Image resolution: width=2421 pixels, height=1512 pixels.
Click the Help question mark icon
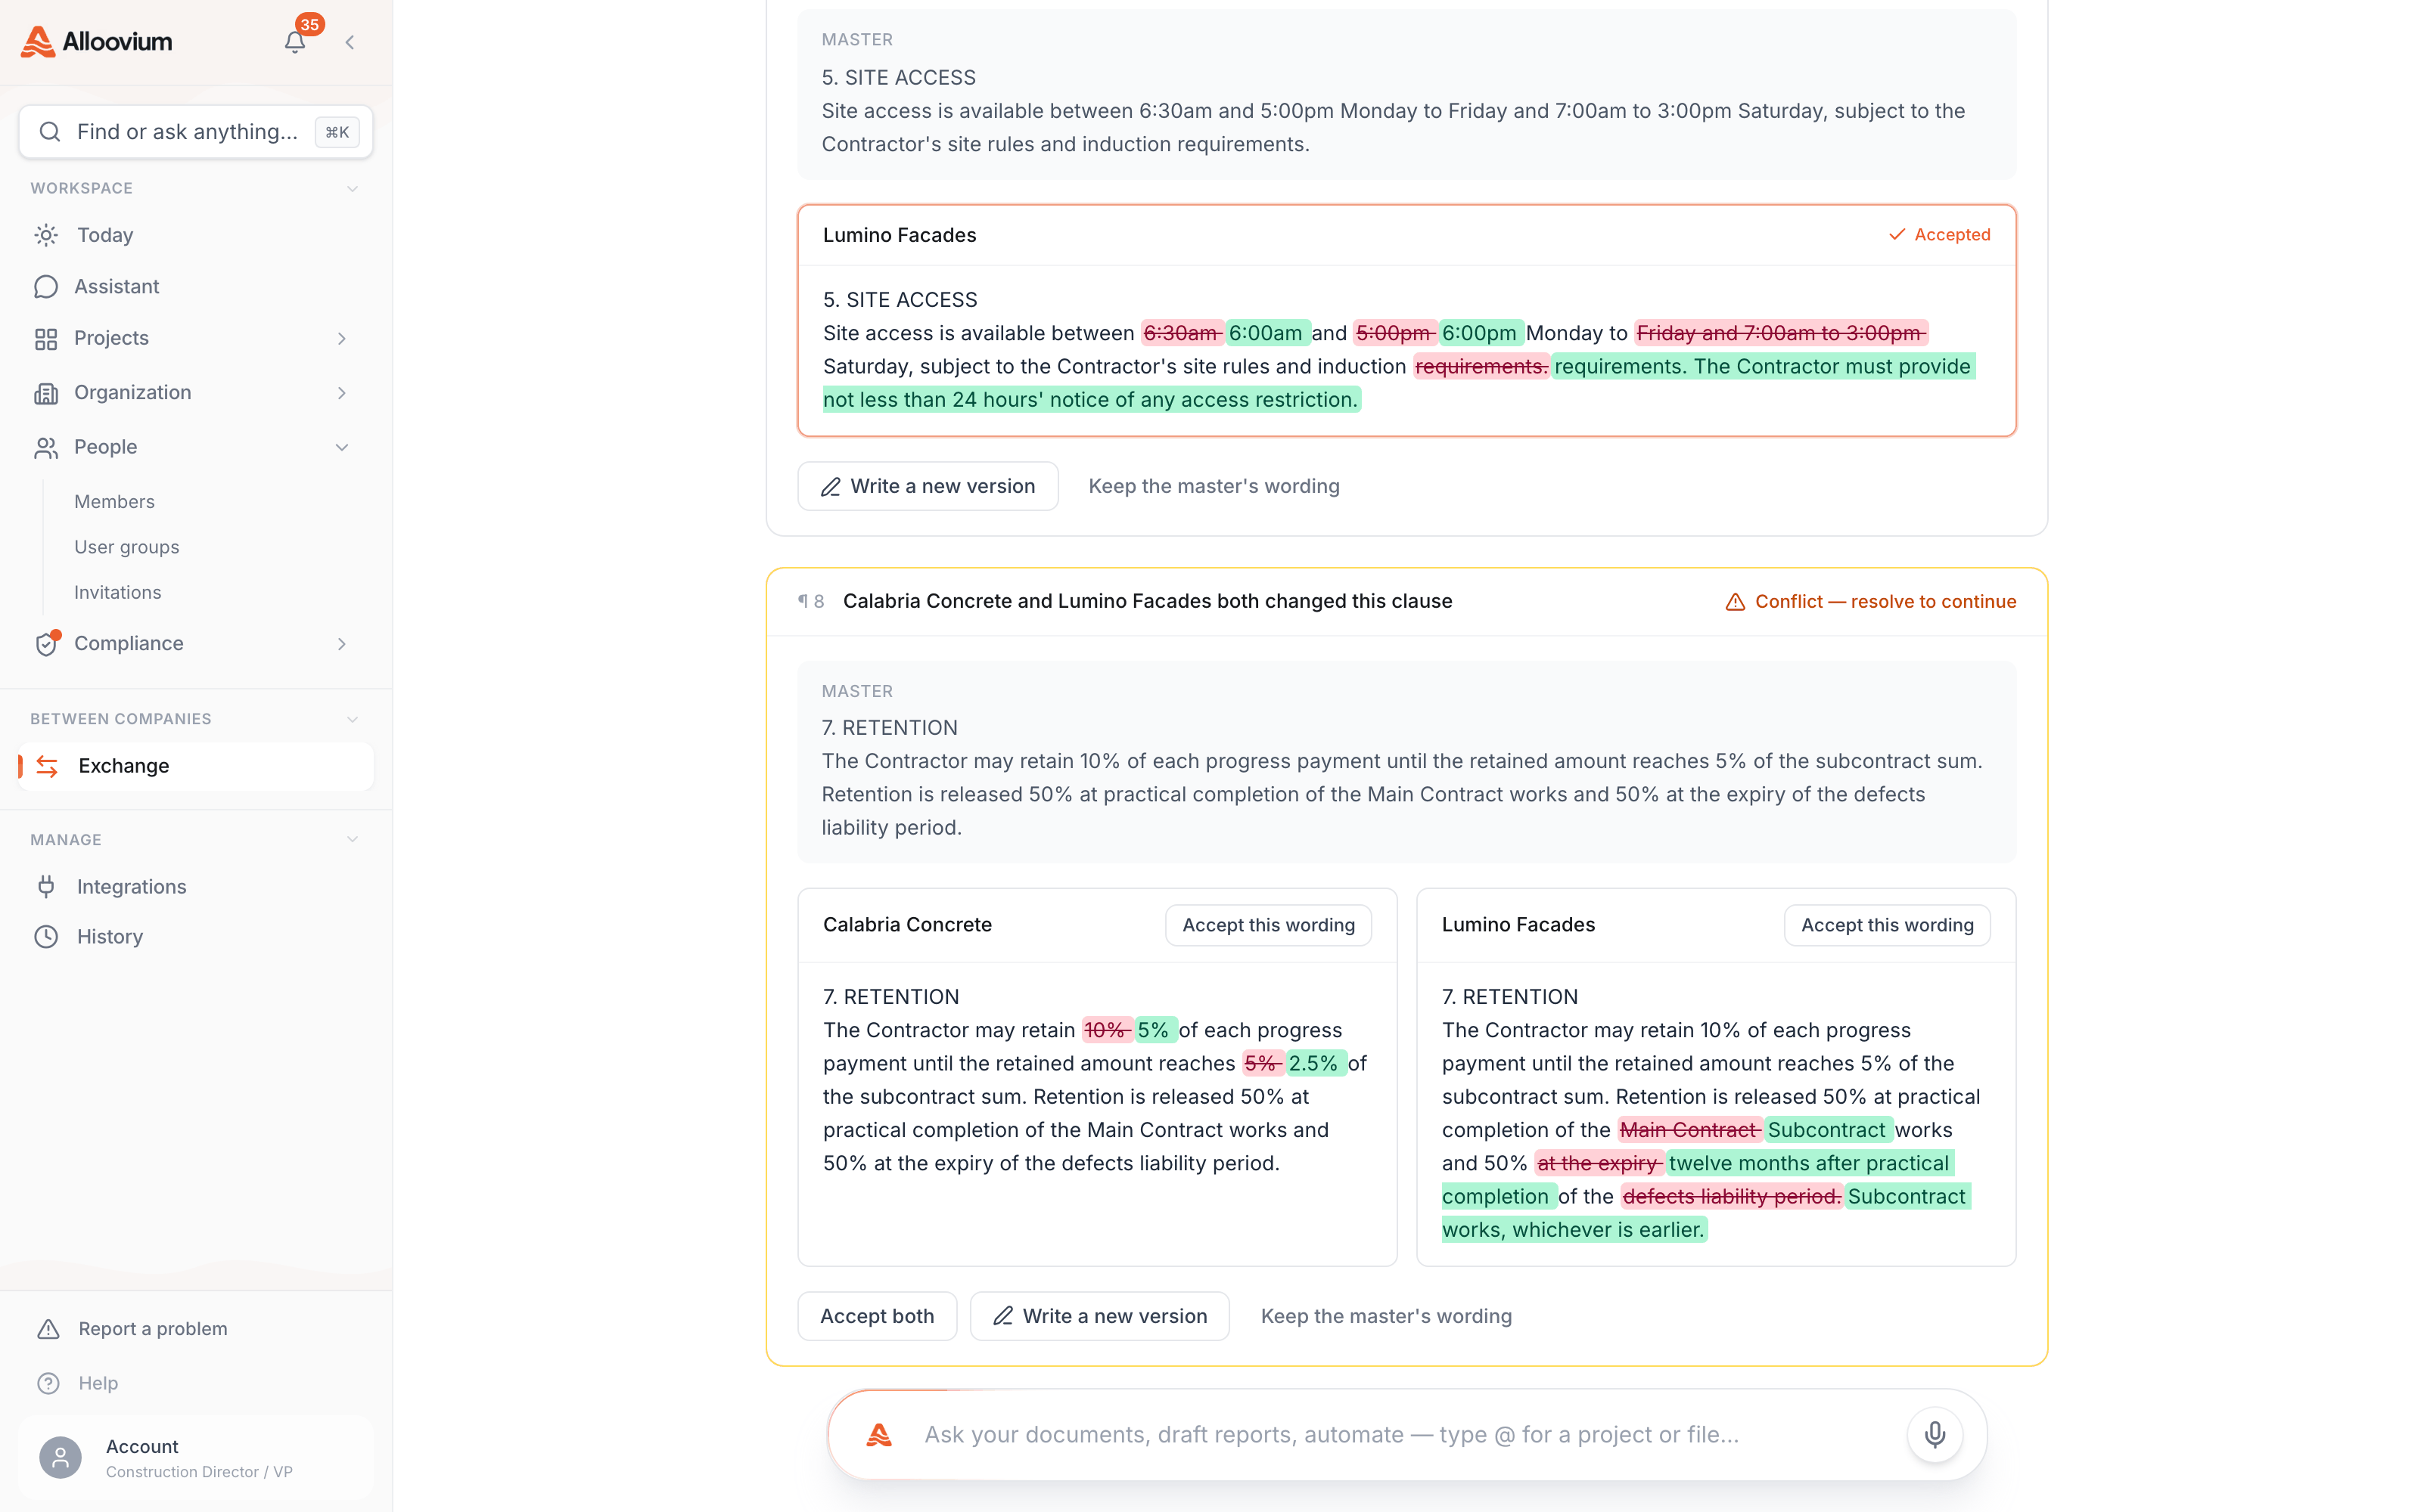click(48, 1383)
